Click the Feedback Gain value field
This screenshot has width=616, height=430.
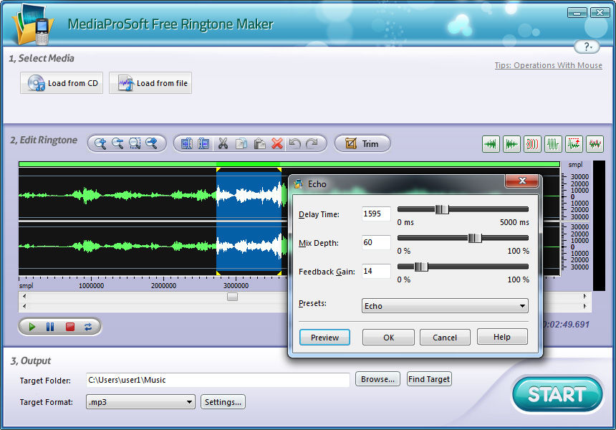pos(376,271)
